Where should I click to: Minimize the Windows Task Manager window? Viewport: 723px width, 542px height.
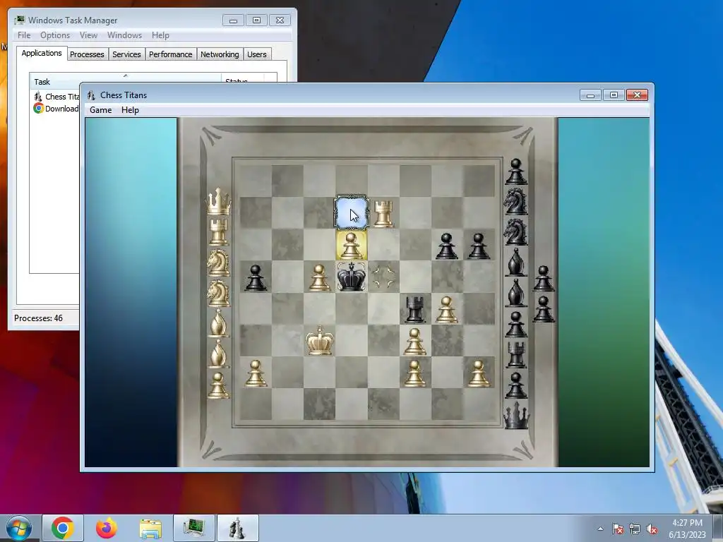(x=233, y=20)
